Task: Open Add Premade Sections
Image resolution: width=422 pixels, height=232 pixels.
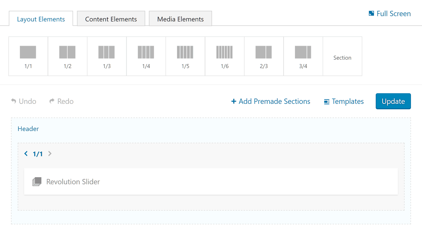Action: click(270, 101)
